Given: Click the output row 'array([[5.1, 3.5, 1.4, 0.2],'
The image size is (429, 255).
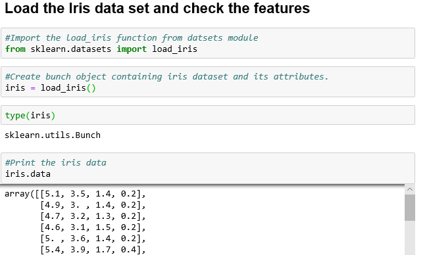Looking at the screenshot, I should (75, 194).
